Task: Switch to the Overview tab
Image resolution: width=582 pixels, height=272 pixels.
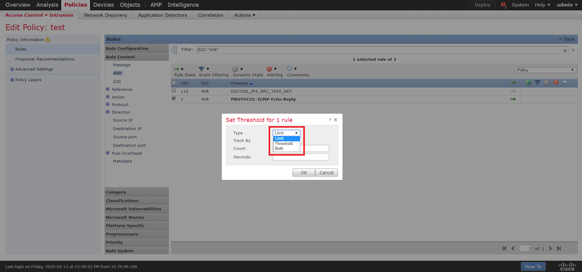Action: (18, 5)
